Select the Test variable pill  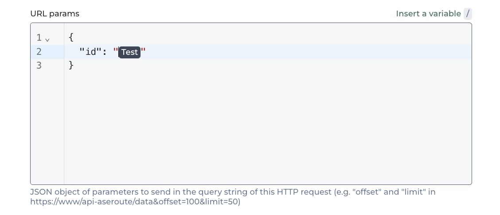click(x=129, y=52)
